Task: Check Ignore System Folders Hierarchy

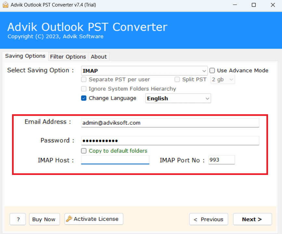Action: pos(84,89)
